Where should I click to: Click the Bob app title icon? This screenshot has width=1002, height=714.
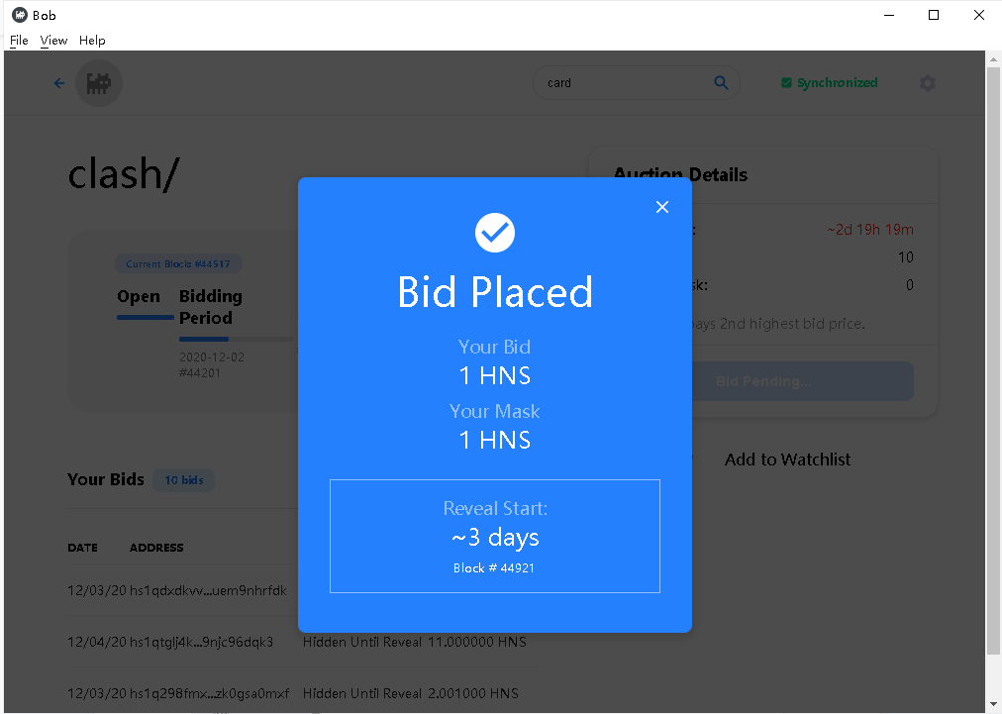pyautogui.click(x=20, y=15)
